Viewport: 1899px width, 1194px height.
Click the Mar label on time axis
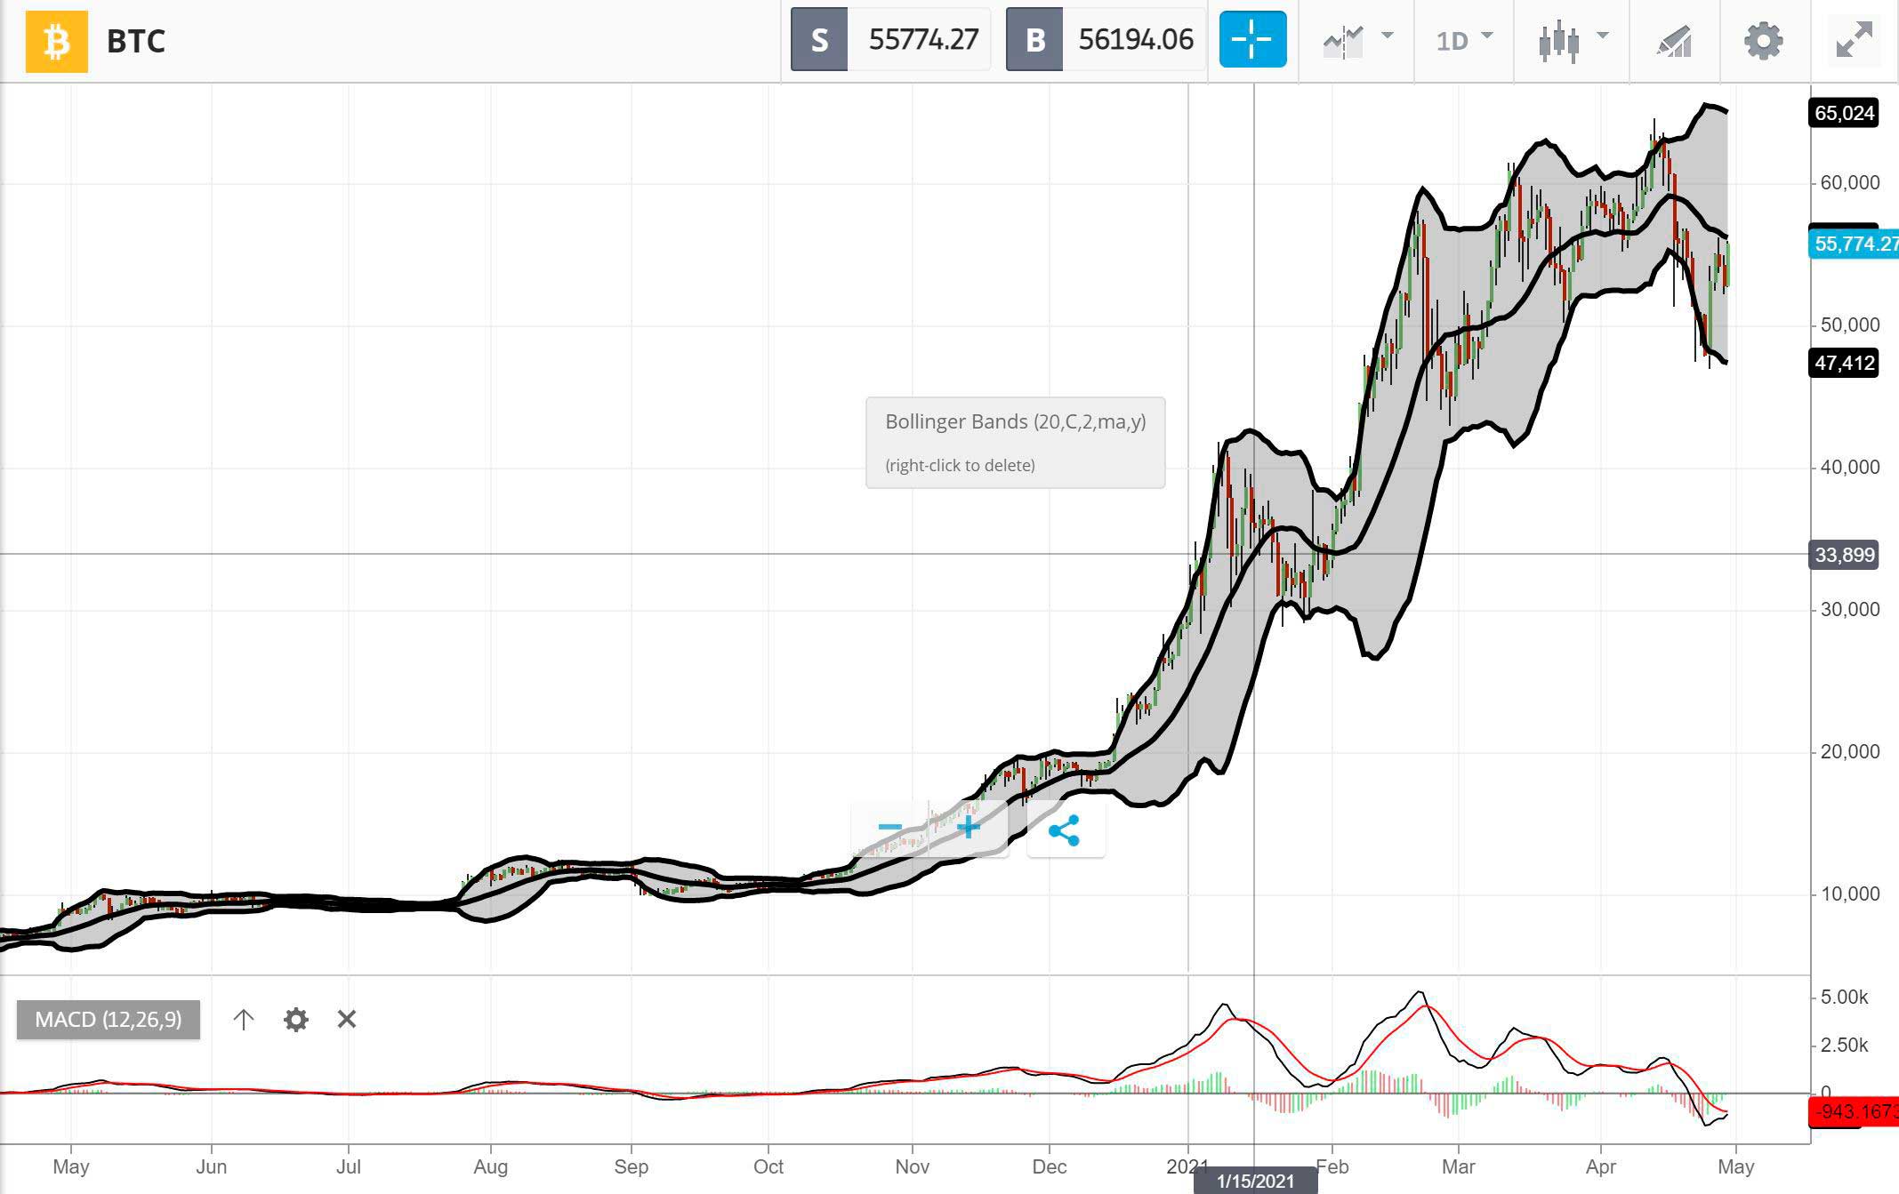point(1459,1166)
